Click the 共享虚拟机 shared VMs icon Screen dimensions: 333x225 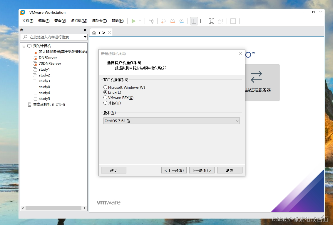tap(29, 105)
